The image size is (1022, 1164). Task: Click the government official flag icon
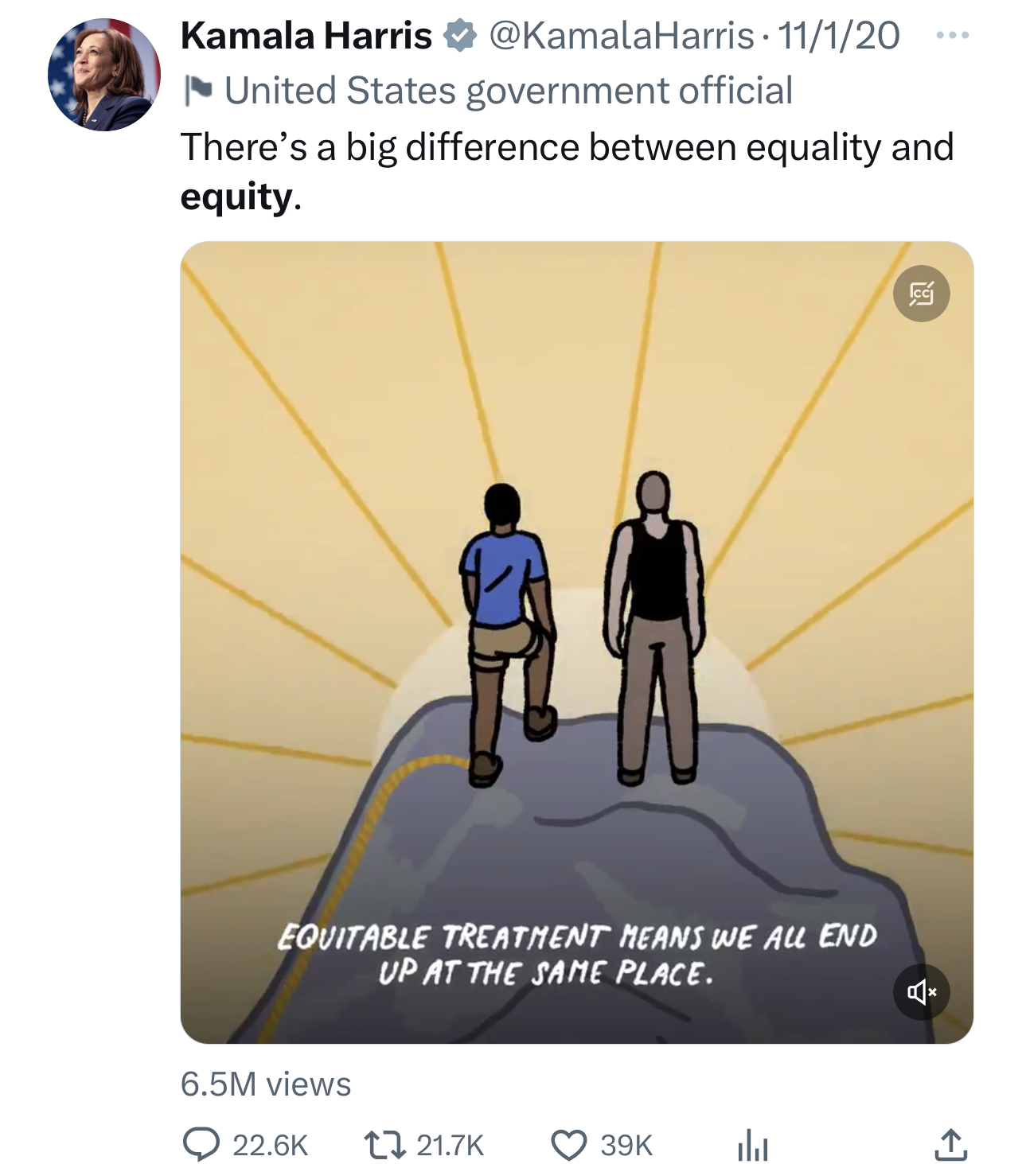(x=198, y=91)
